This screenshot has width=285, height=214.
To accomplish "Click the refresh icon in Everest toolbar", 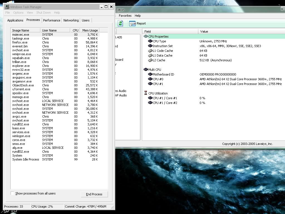I will pos(120,23).
